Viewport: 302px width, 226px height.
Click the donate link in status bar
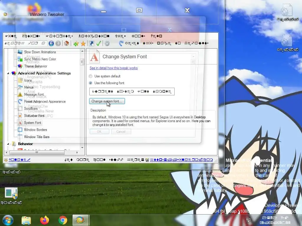(x=19, y=160)
